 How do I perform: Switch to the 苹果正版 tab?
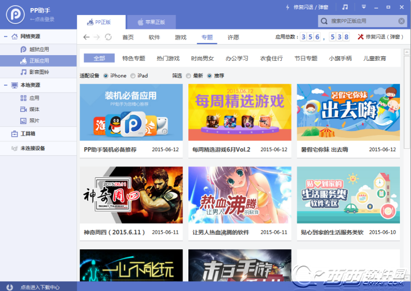coord(151,22)
